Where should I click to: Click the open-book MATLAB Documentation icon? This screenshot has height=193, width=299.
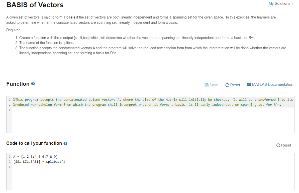tap(249, 84)
